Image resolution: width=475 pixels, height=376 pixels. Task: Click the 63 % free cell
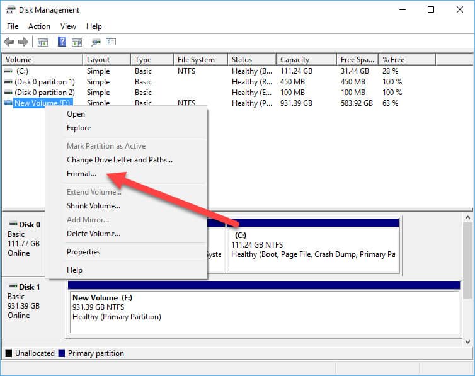pyautogui.click(x=390, y=103)
